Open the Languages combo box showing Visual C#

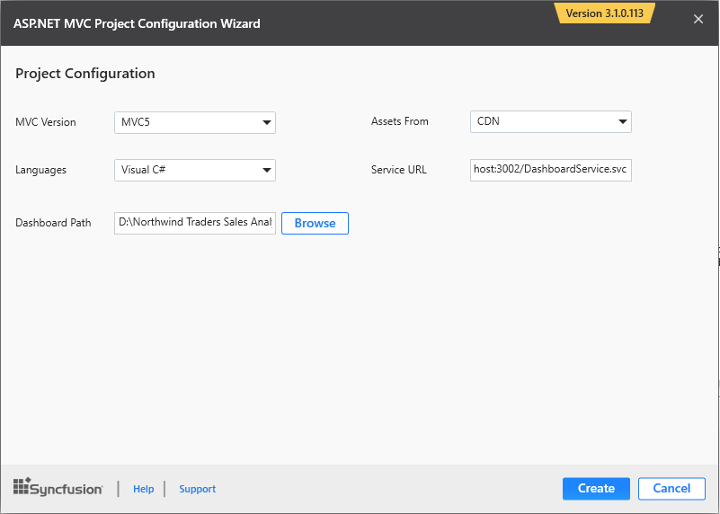point(186,170)
